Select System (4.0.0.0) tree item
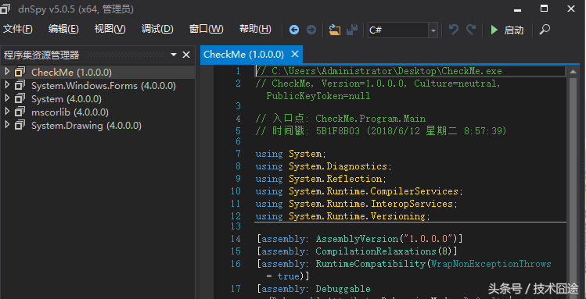The width and height of the screenshot is (586, 299). point(67,99)
